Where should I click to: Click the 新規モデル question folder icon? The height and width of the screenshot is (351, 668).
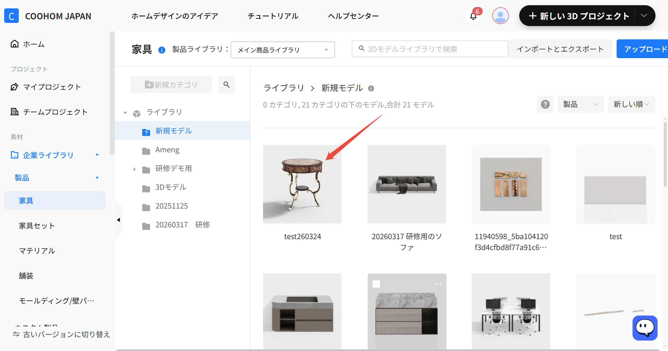pos(146,132)
